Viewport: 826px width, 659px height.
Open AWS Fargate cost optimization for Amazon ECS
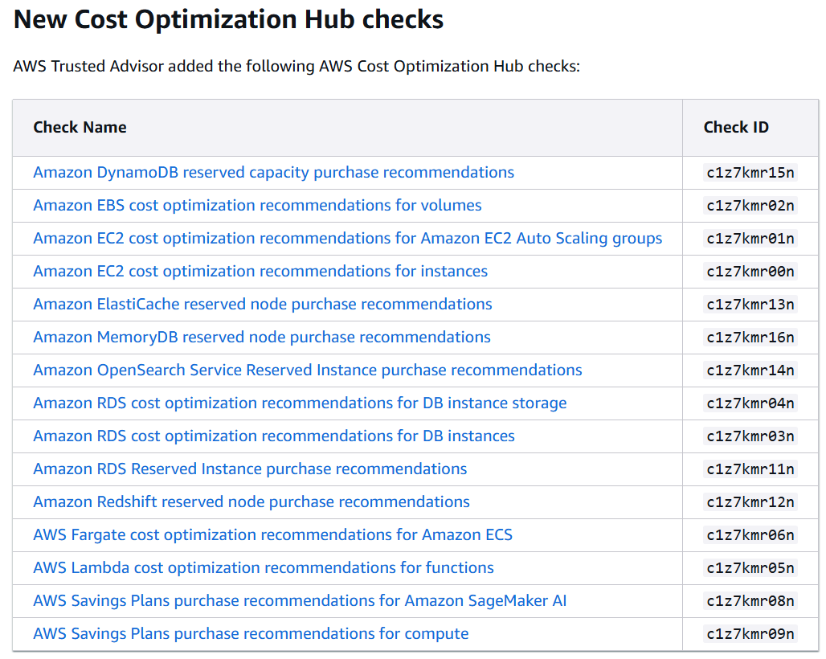coord(272,534)
